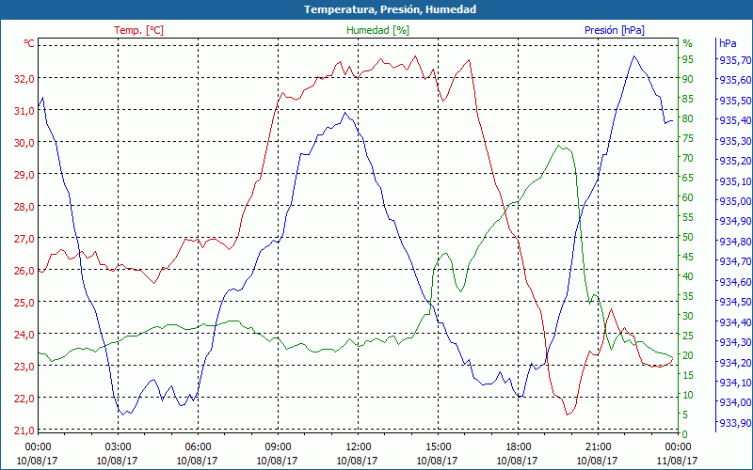Select the green 'Humedad [%]' legend label

(x=378, y=30)
